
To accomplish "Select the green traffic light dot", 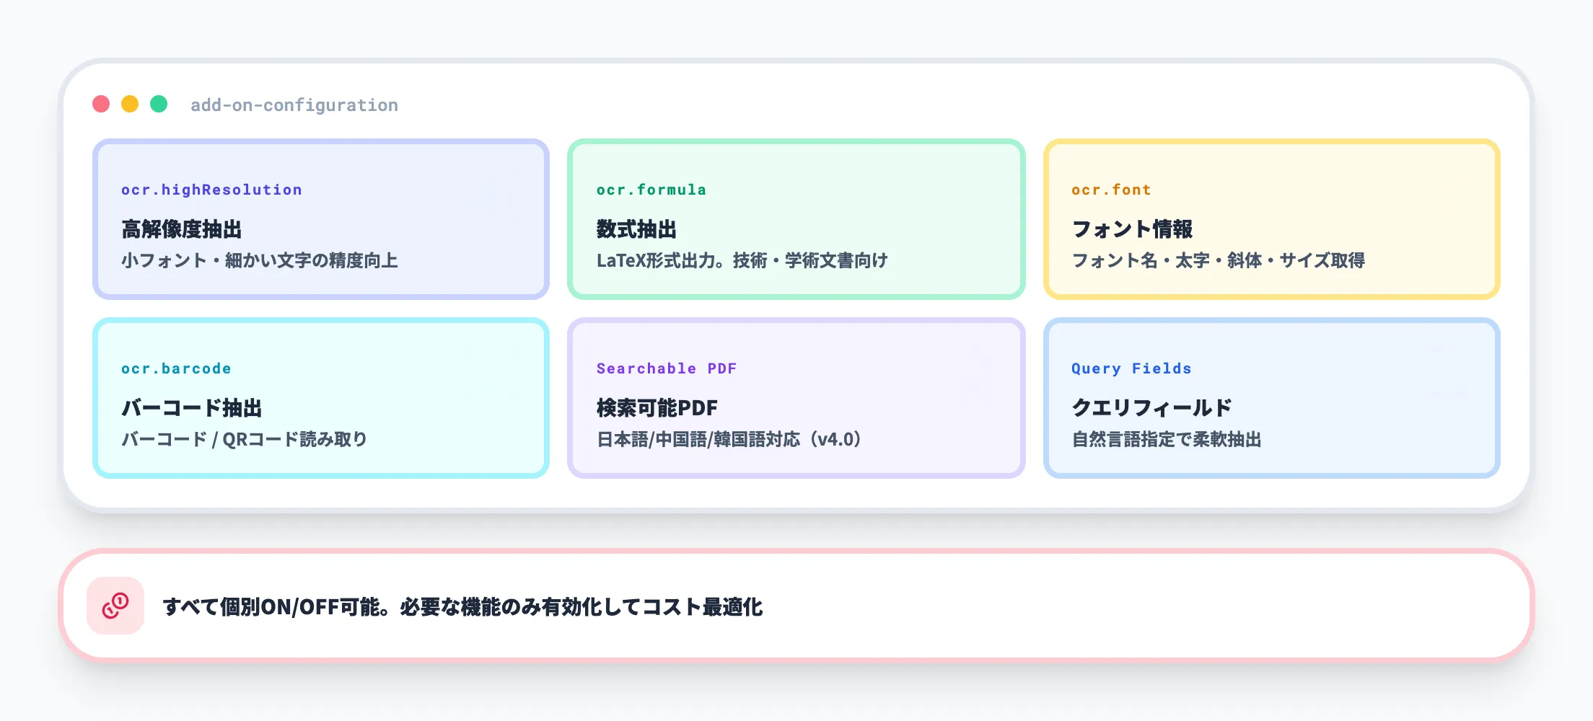I will [x=159, y=105].
